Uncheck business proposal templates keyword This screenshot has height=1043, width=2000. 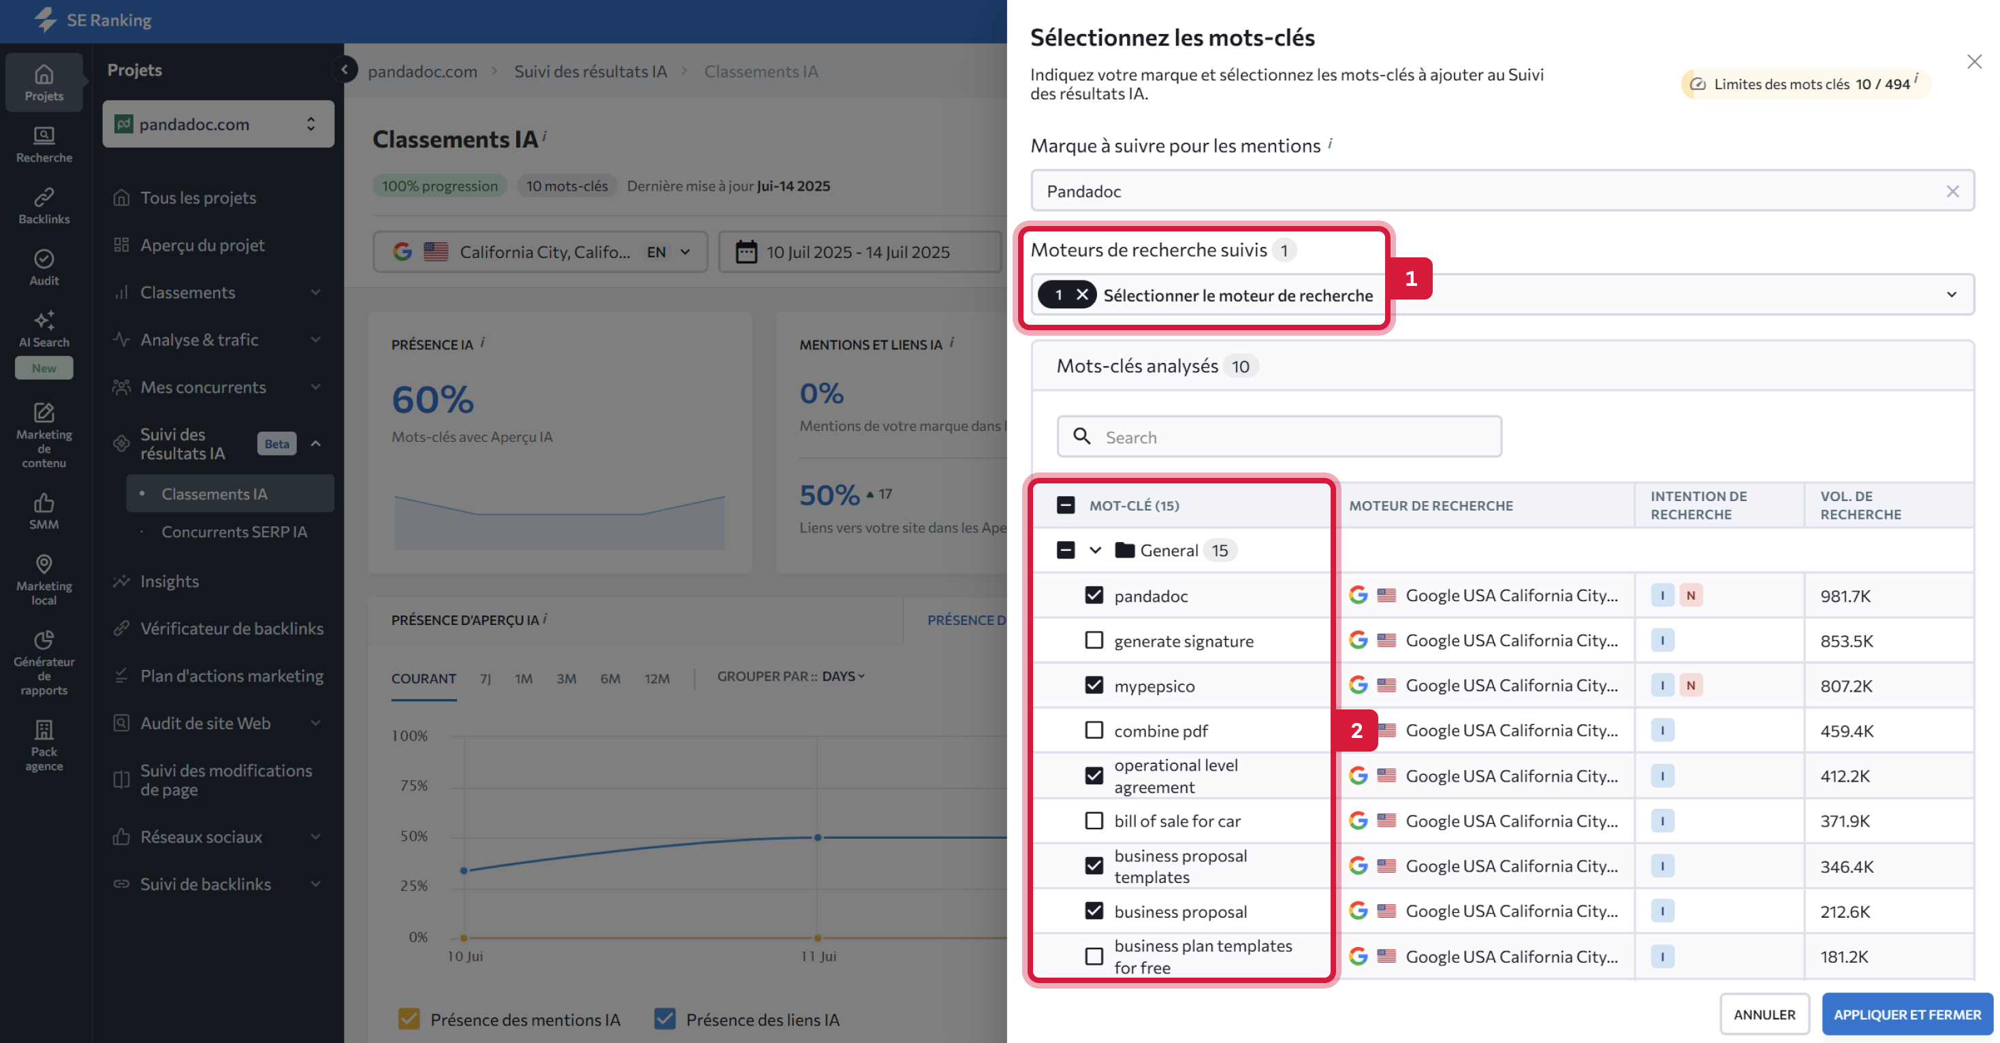point(1093,865)
